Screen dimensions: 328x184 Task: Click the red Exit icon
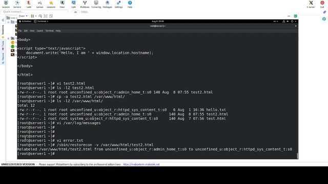click(x=322, y=4)
